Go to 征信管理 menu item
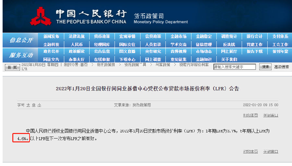The image size is (292, 166). [x=204, y=45]
